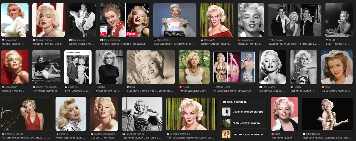356x141 pixels.
Task: Open the Кинопоиск source link
Action: coord(247,40)
